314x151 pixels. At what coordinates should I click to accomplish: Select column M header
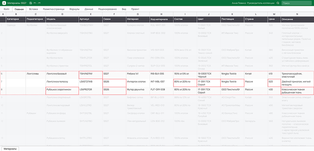[x=274, y=14]
